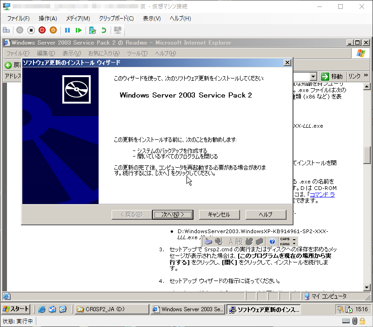Click IE scrollbar down arrow
373x327 pixels.
366,288
